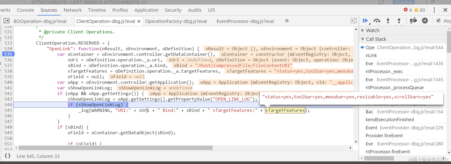Deactivate breakpoints icon

pos(413,21)
